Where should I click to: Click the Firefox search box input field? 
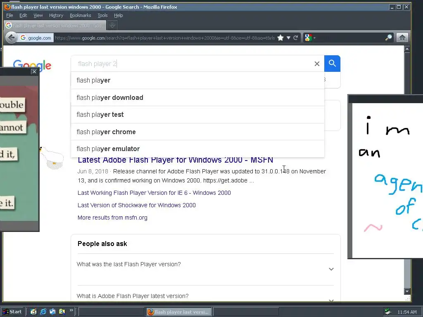(350, 38)
